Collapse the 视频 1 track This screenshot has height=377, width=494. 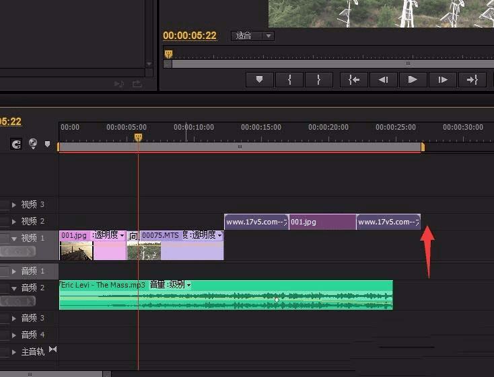(14, 239)
